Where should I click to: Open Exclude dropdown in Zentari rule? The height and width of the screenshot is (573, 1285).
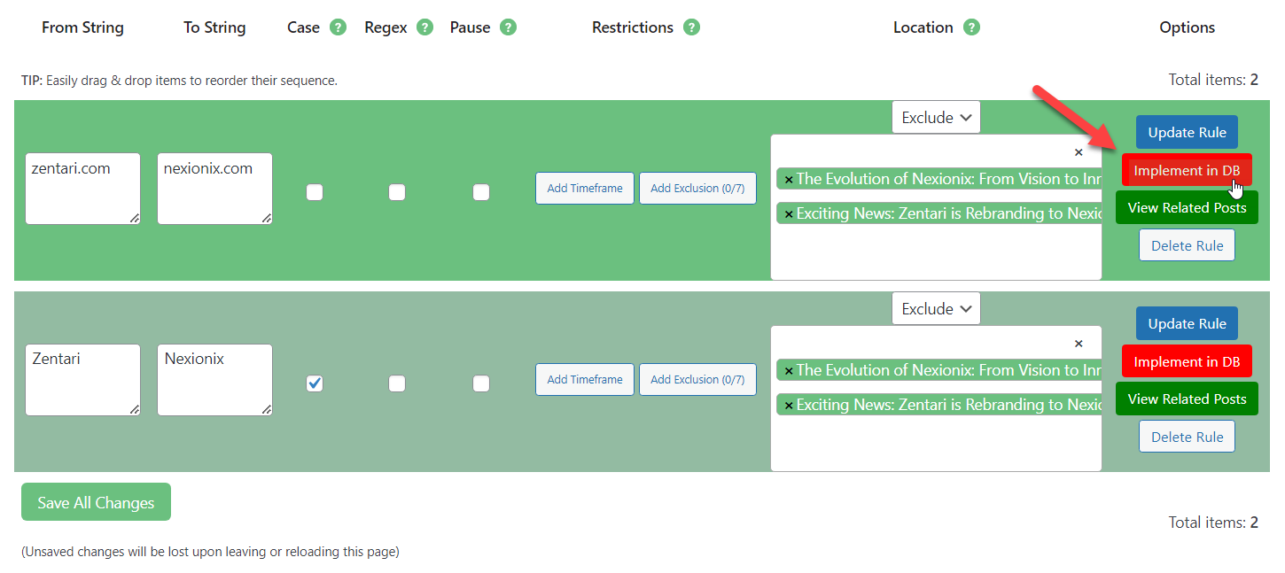936,308
